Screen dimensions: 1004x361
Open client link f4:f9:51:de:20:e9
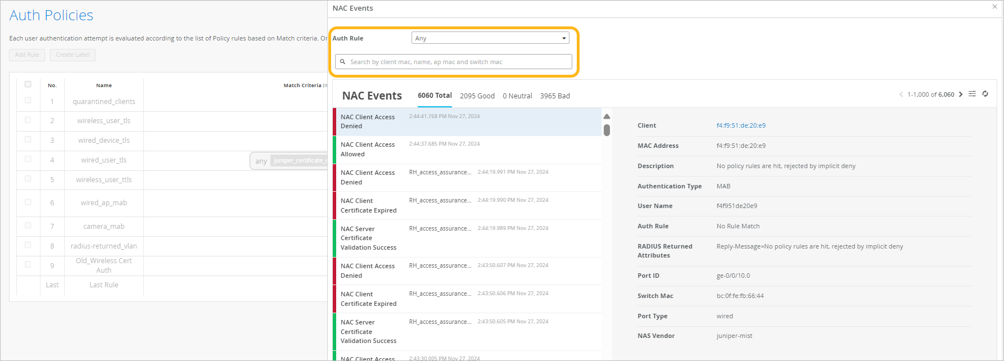click(x=740, y=125)
